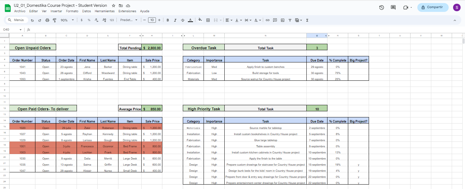Open the comments panel icon
The height and width of the screenshot is (189, 465).
393,7
